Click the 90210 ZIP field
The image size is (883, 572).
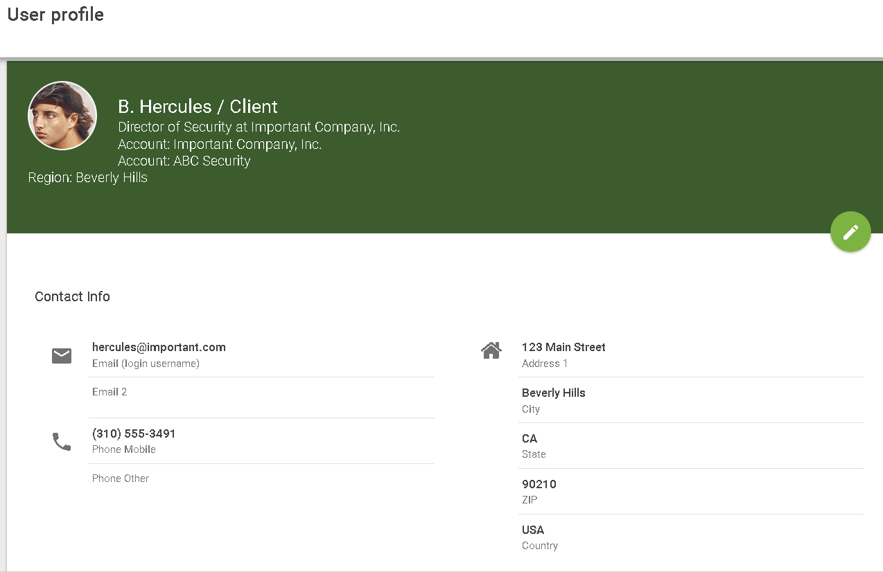[539, 485]
